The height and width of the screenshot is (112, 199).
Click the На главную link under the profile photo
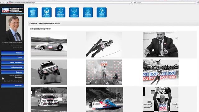[x=5, y=42]
